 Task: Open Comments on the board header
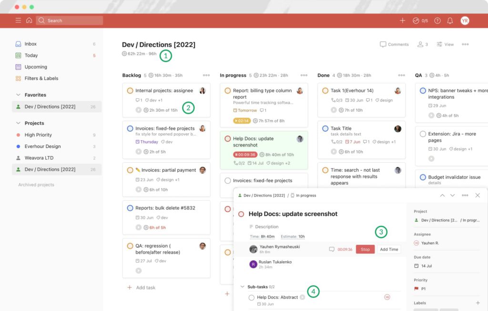coord(394,44)
